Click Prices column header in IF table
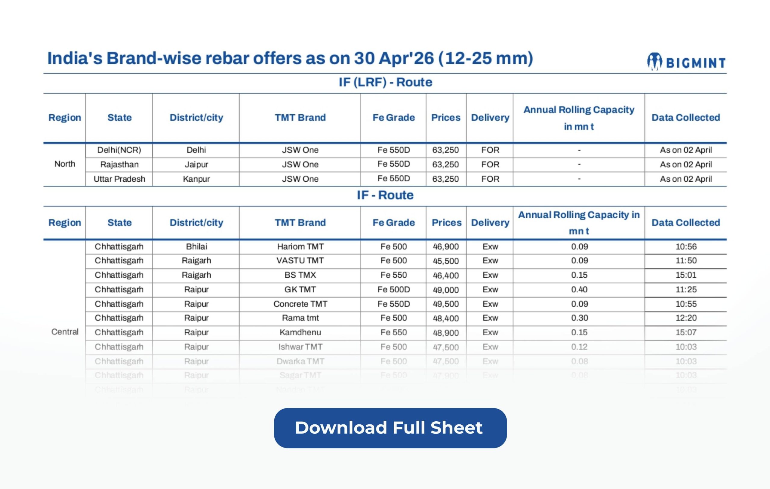The height and width of the screenshot is (489, 770). pyautogui.click(x=446, y=223)
